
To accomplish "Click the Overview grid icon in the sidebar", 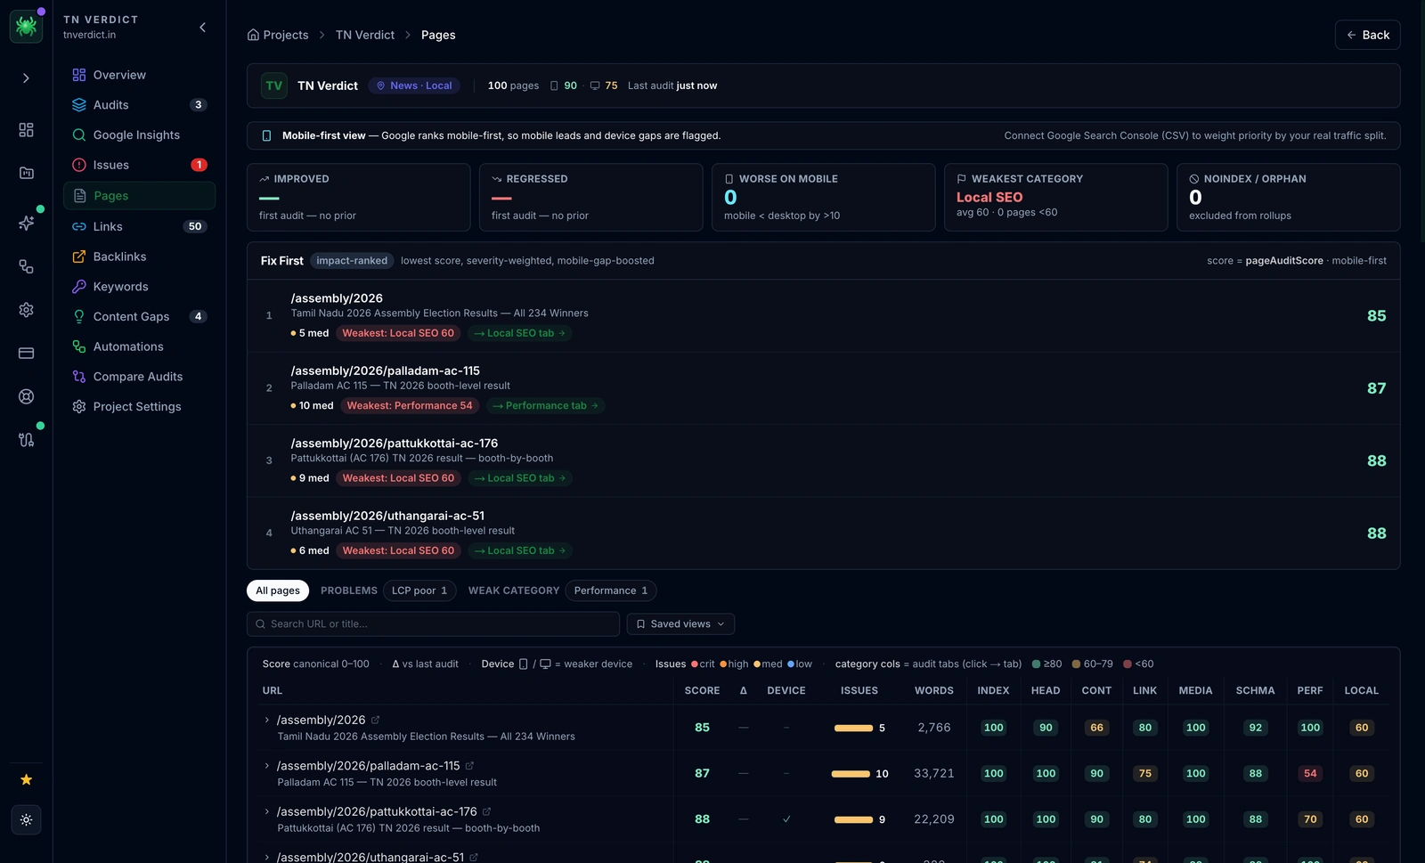I will coord(79,75).
